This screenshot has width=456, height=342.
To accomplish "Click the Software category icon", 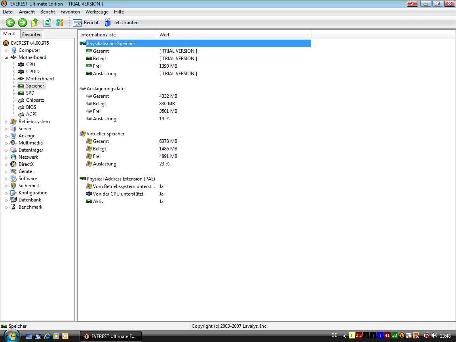I will click(13, 179).
